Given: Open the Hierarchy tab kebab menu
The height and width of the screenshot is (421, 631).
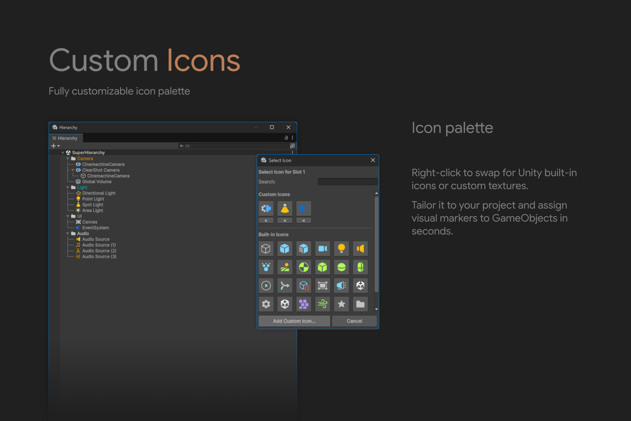Looking at the screenshot, I should pyautogui.click(x=292, y=138).
